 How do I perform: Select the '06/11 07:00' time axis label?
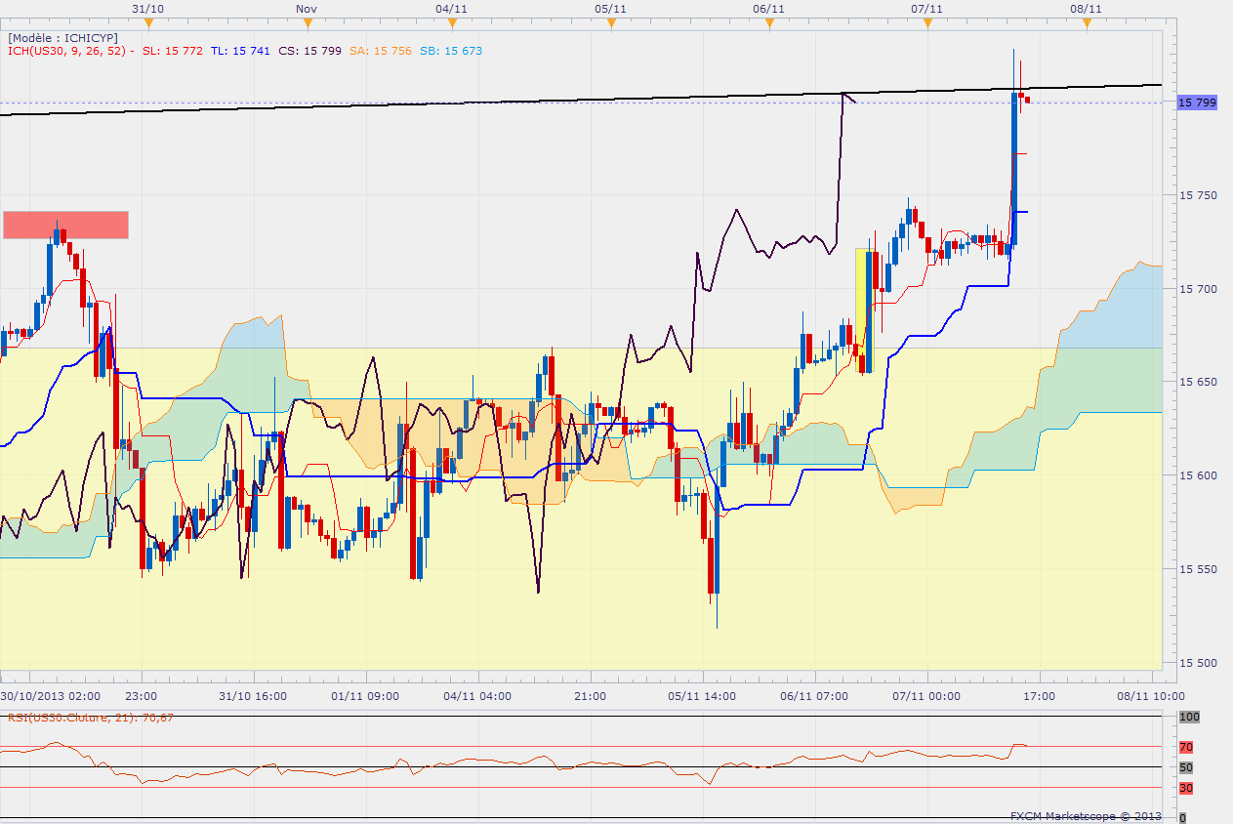[x=814, y=696]
